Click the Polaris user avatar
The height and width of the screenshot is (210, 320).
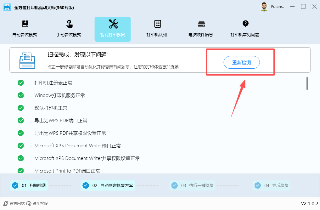(x=263, y=6)
